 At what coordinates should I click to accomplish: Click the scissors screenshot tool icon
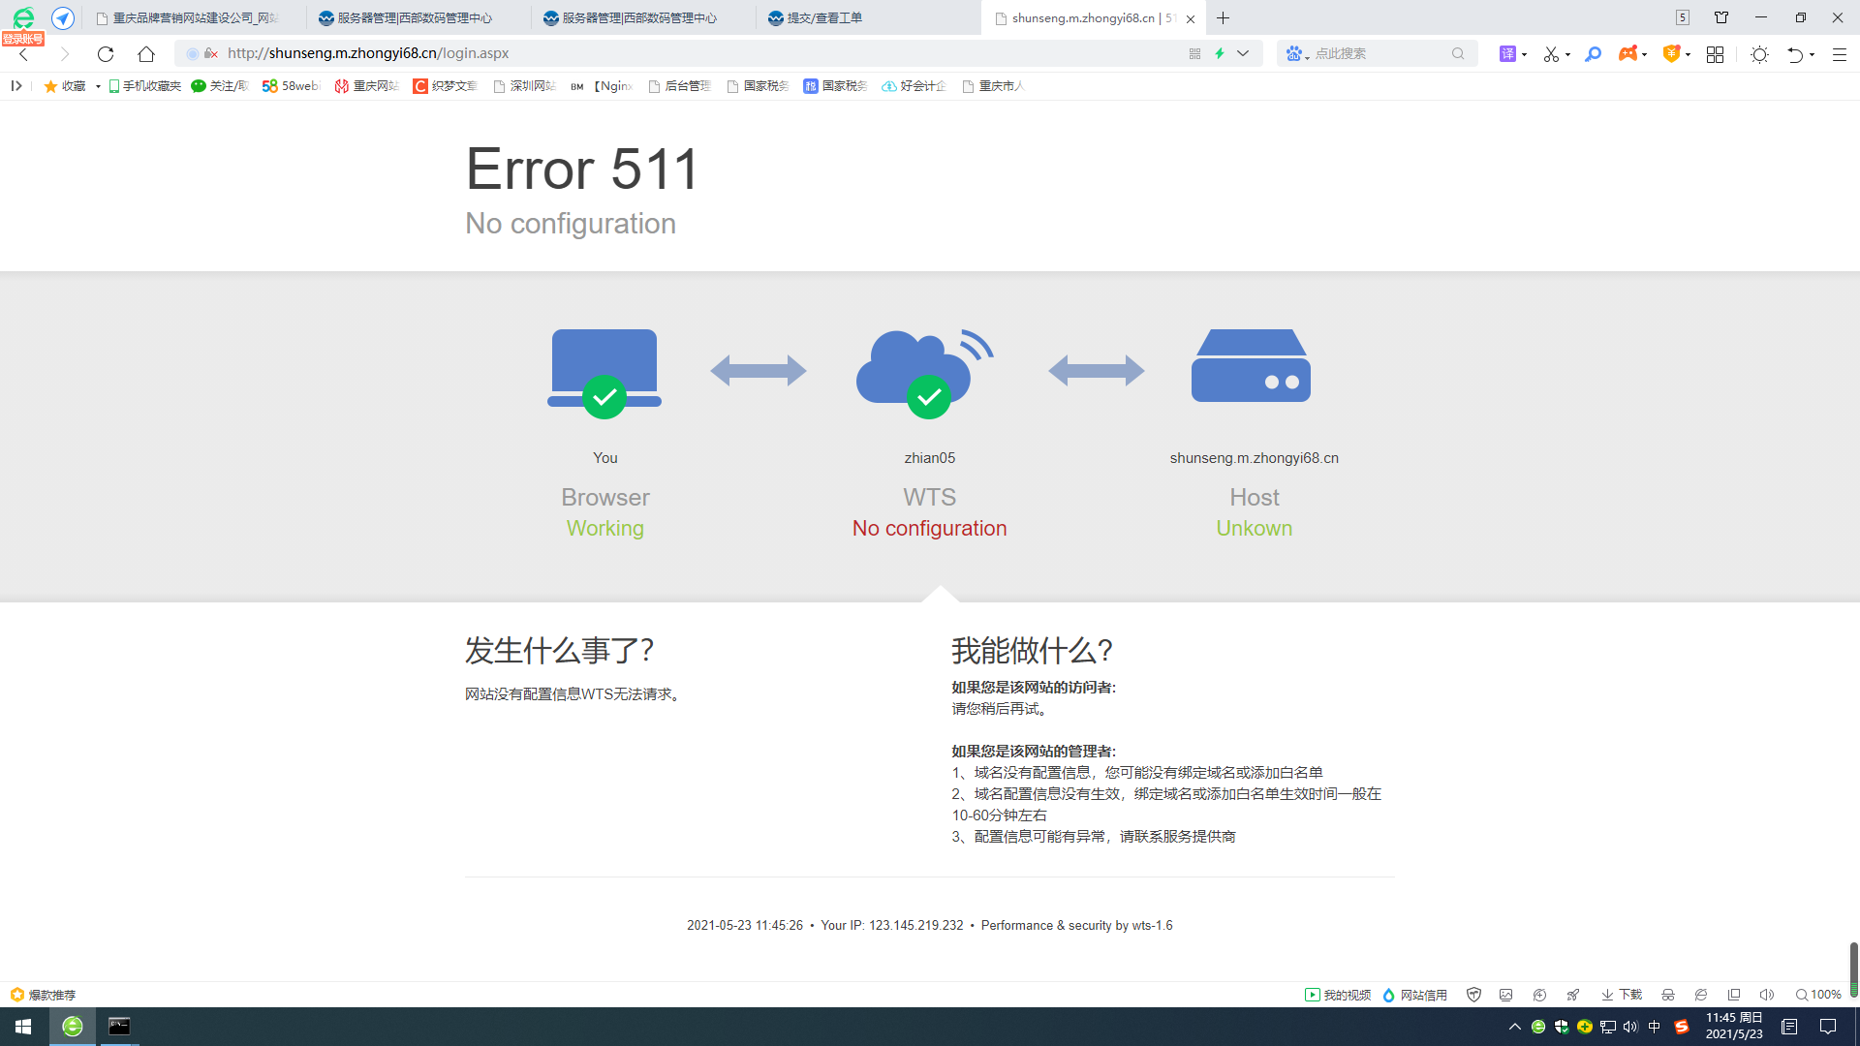click(1551, 54)
